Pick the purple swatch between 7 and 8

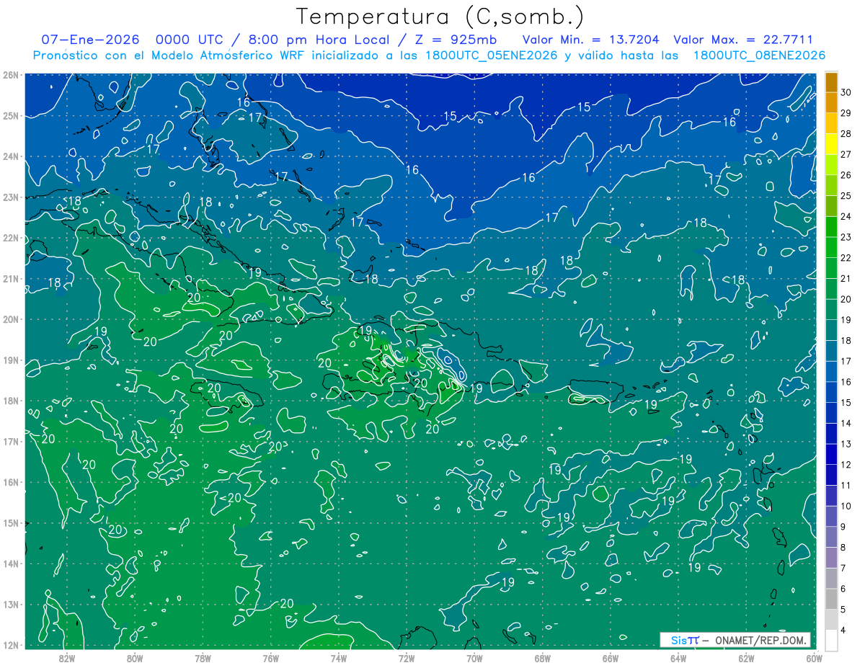[x=831, y=558]
